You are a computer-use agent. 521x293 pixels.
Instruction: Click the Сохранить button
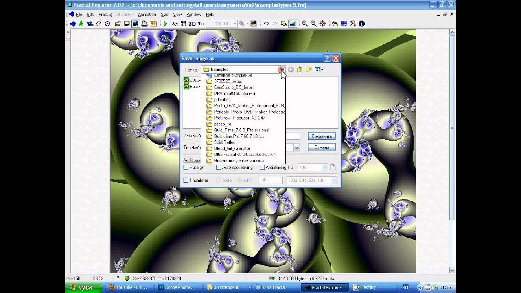(x=322, y=136)
